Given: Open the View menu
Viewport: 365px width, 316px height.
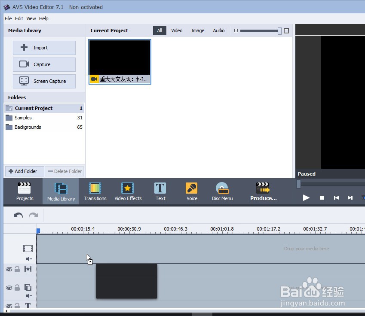Looking at the screenshot, I should [x=31, y=18].
